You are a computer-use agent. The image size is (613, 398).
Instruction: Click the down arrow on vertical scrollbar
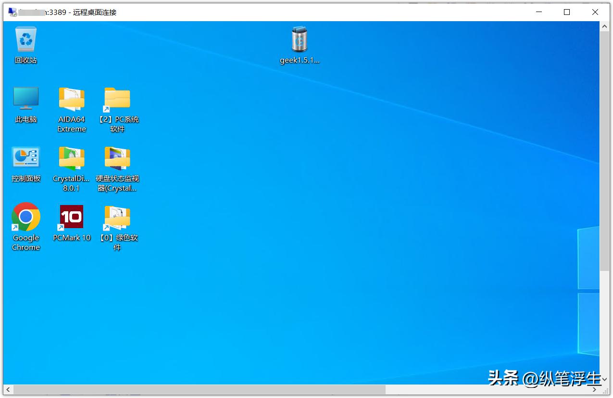click(604, 380)
